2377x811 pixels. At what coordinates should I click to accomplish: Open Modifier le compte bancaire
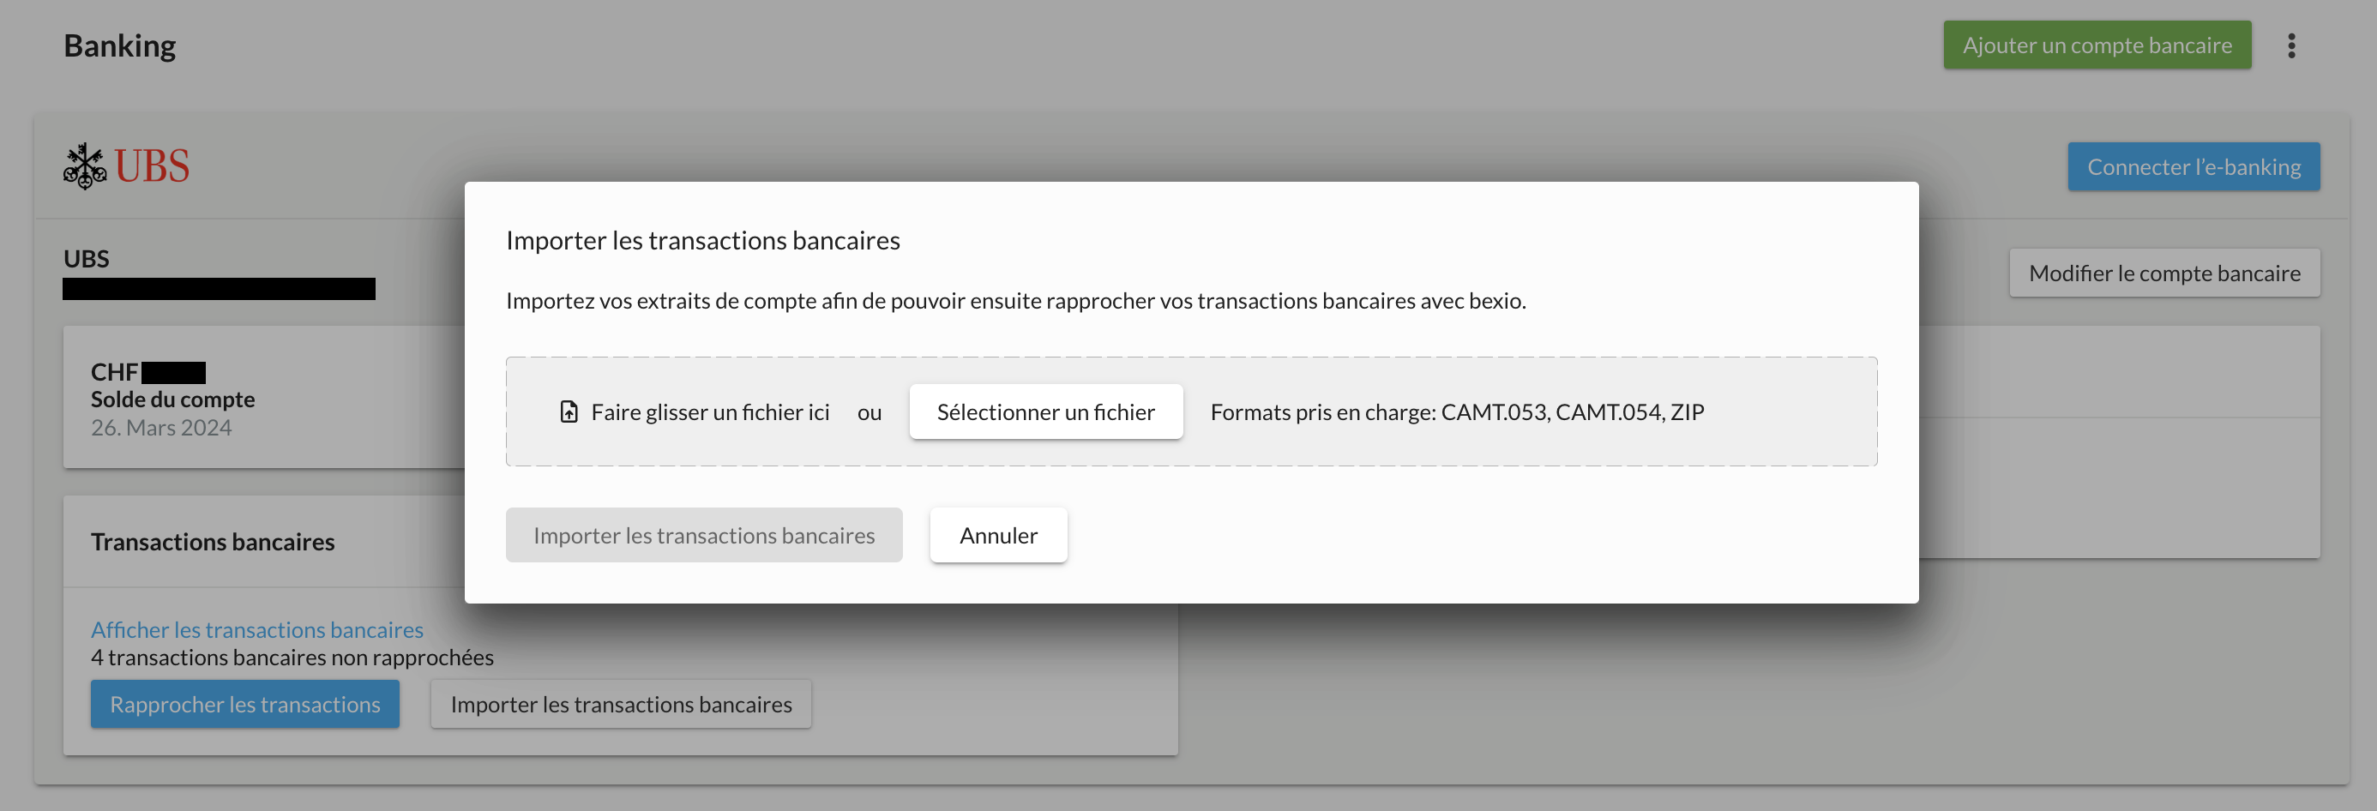pos(2163,273)
